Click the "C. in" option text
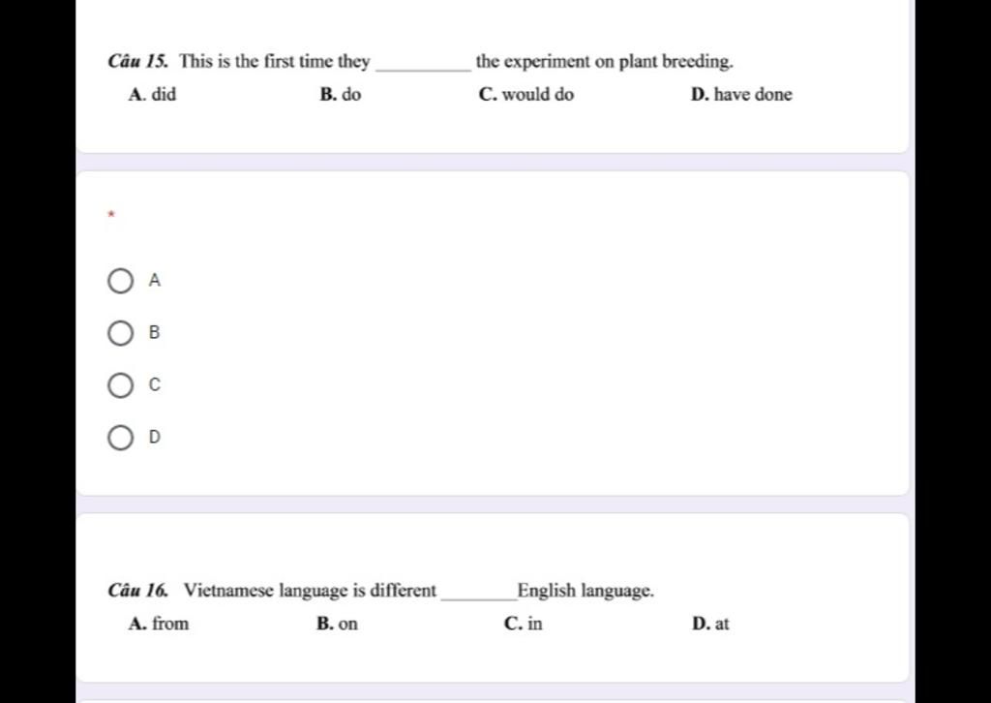This screenshot has width=991, height=703. (x=524, y=624)
